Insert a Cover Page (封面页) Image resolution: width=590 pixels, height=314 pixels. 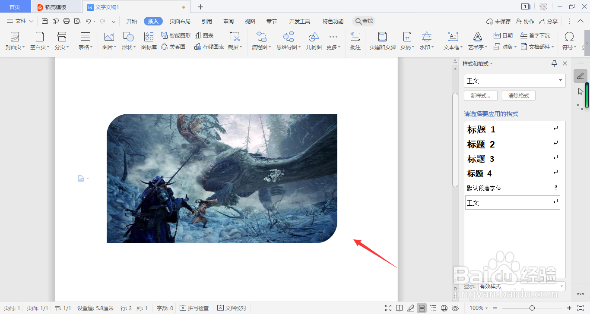tap(15, 41)
